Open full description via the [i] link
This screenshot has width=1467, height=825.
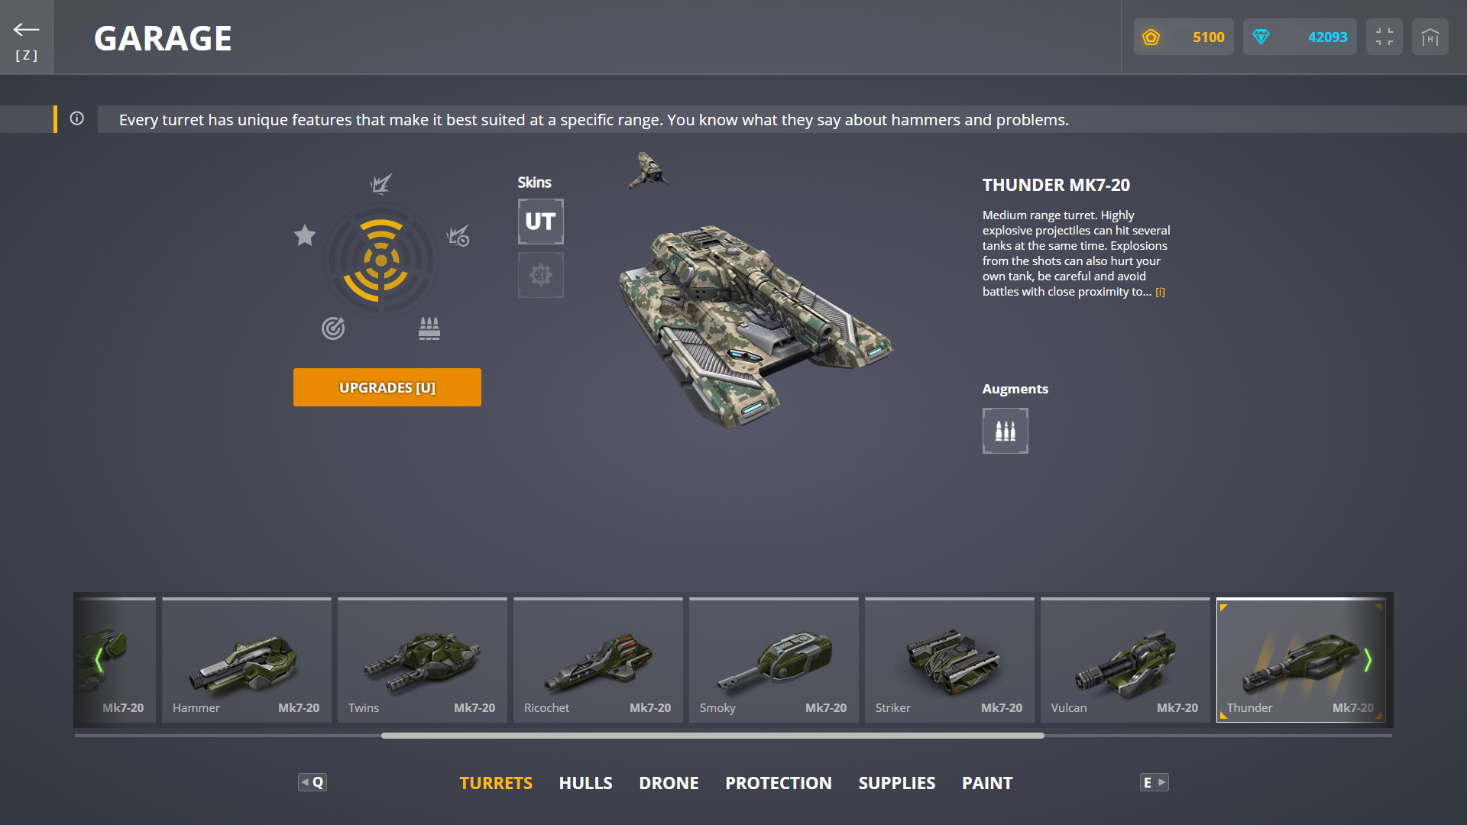click(x=1161, y=291)
